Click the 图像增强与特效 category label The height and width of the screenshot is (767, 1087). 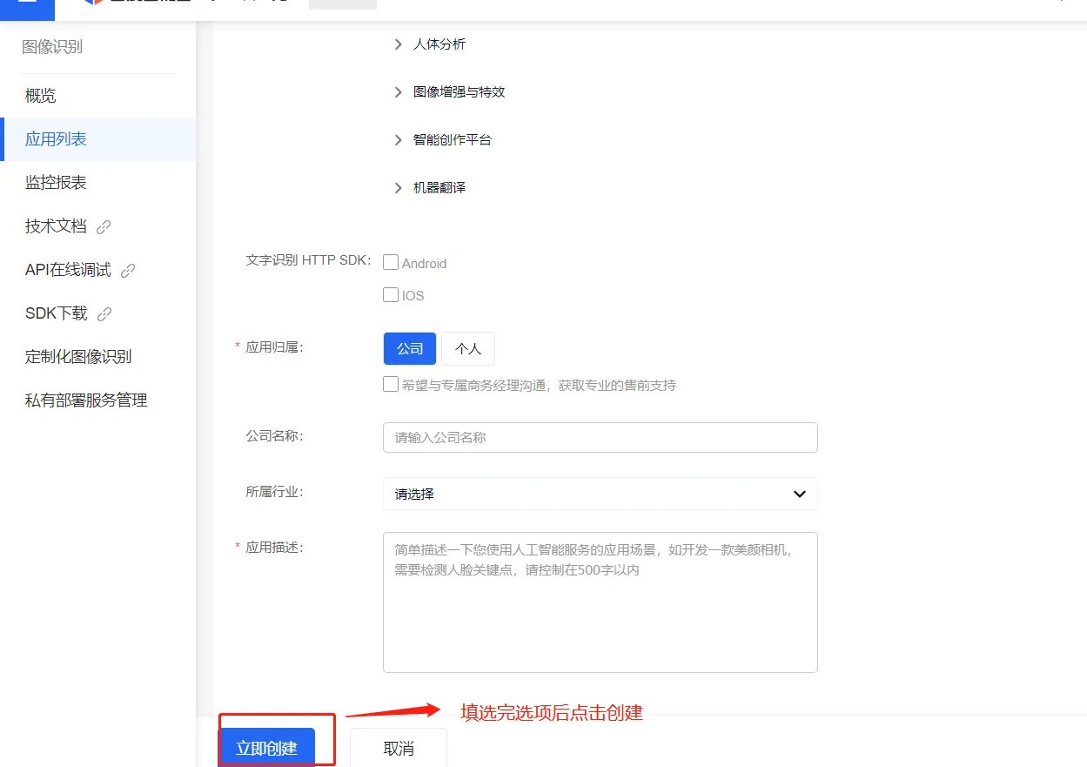tap(460, 92)
